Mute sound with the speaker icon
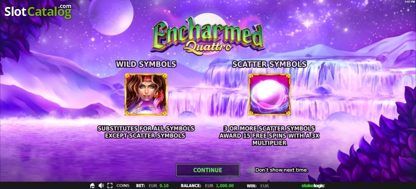 [x=101, y=186]
